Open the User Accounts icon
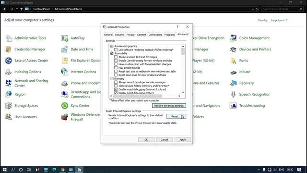The height and width of the screenshot is (173, 307). 9,117
